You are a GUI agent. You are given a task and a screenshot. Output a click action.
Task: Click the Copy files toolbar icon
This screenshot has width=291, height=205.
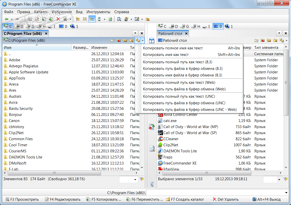(44, 19)
